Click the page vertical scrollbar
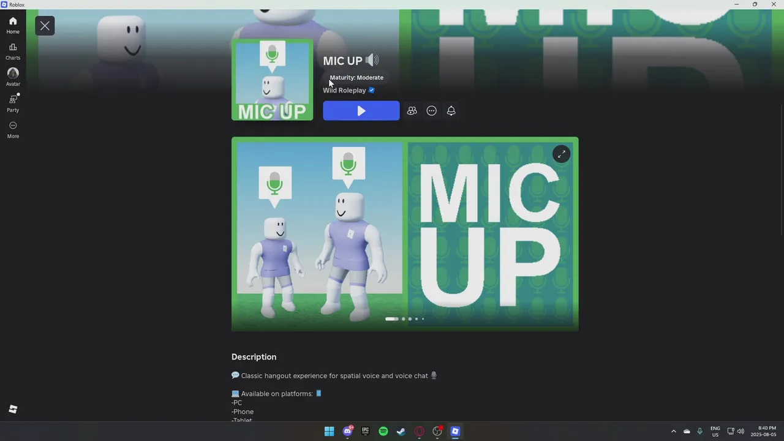The width and height of the screenshot is (784, 441). [782, 171]
